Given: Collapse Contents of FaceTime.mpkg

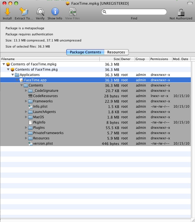Looking at the screenshot, I should point(4,64).
